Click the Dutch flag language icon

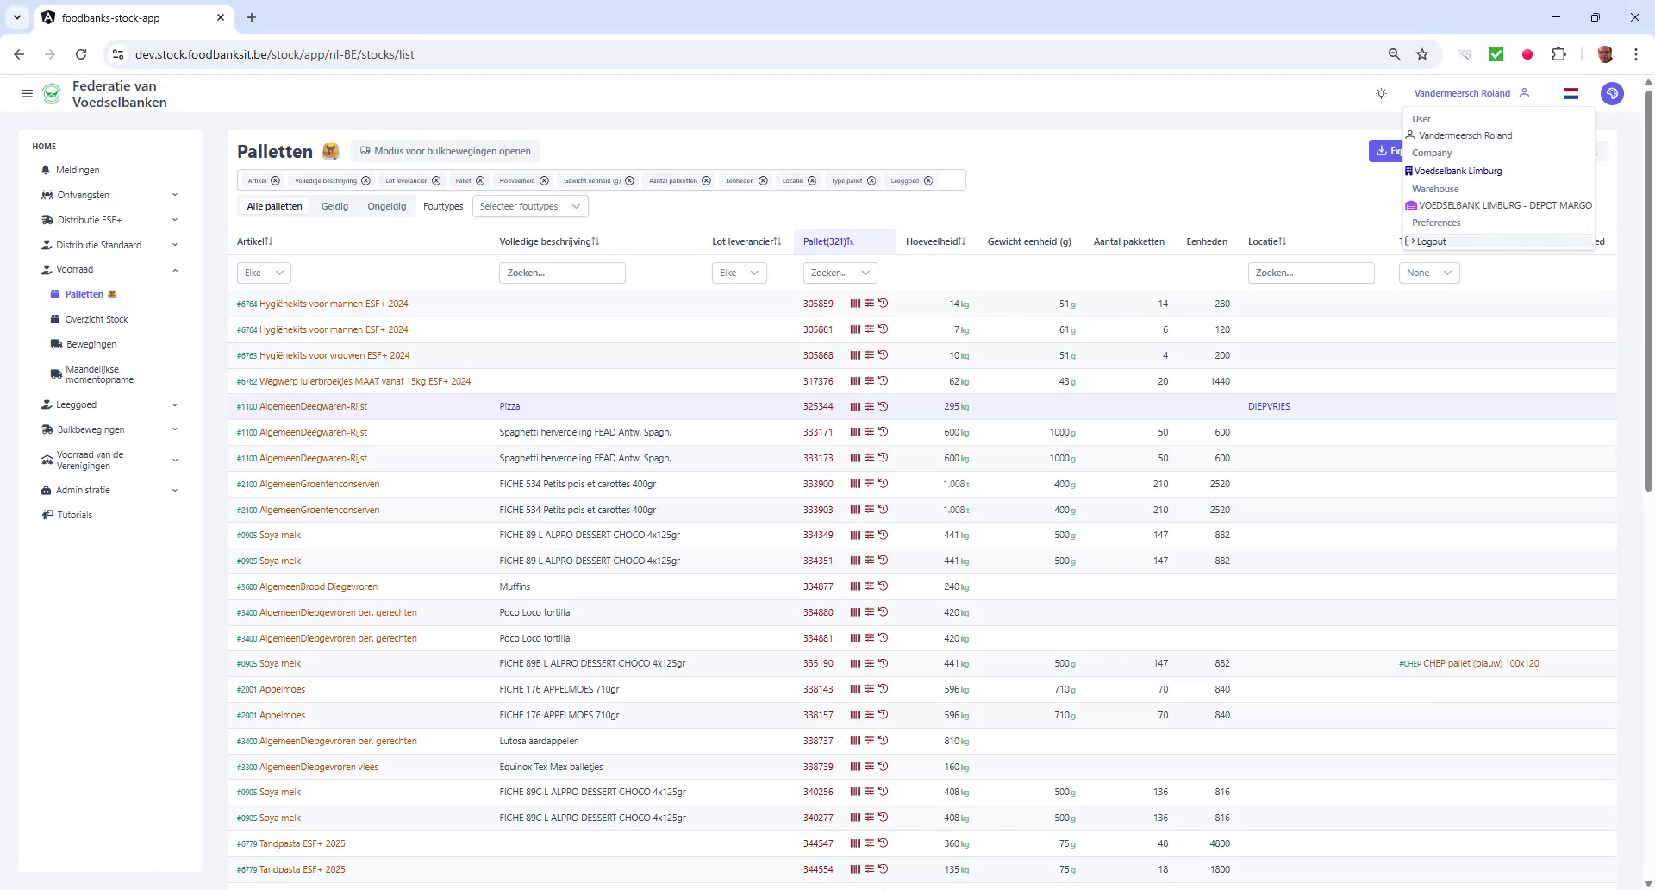click(1571, 93)
